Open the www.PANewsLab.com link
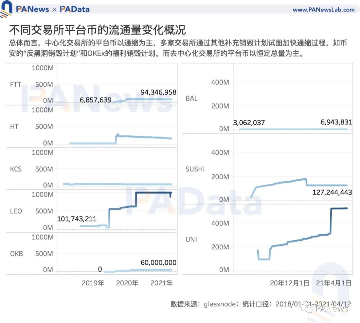The height and width of the screenshot is (323, 360). (323, 10)
